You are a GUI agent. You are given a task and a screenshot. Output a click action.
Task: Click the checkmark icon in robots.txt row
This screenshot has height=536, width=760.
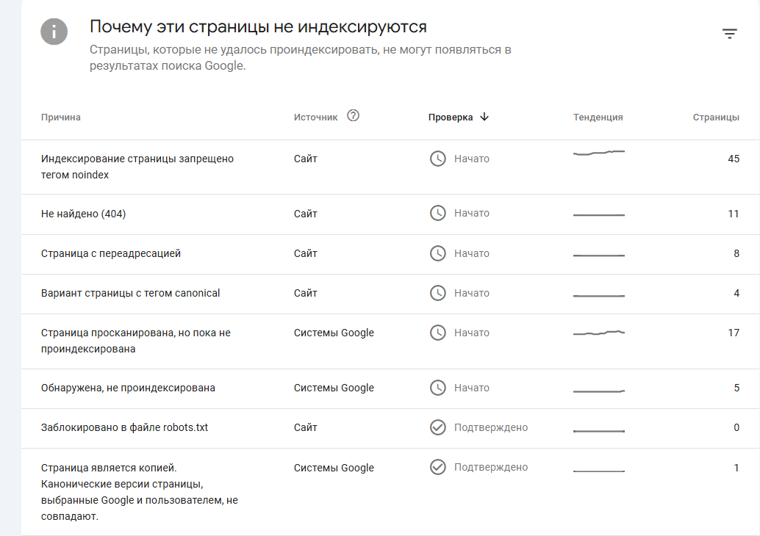click(x=438, y=427)
